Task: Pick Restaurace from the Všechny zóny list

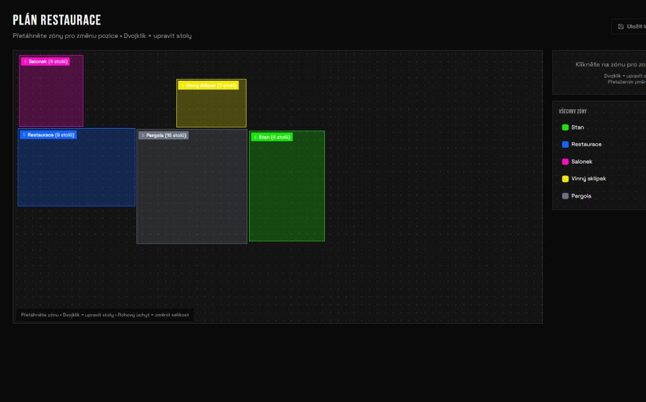Action: (x=586, y=145)
